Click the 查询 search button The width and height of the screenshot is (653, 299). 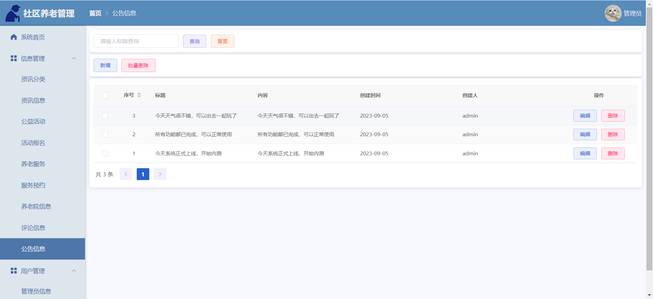pos(195,41)
